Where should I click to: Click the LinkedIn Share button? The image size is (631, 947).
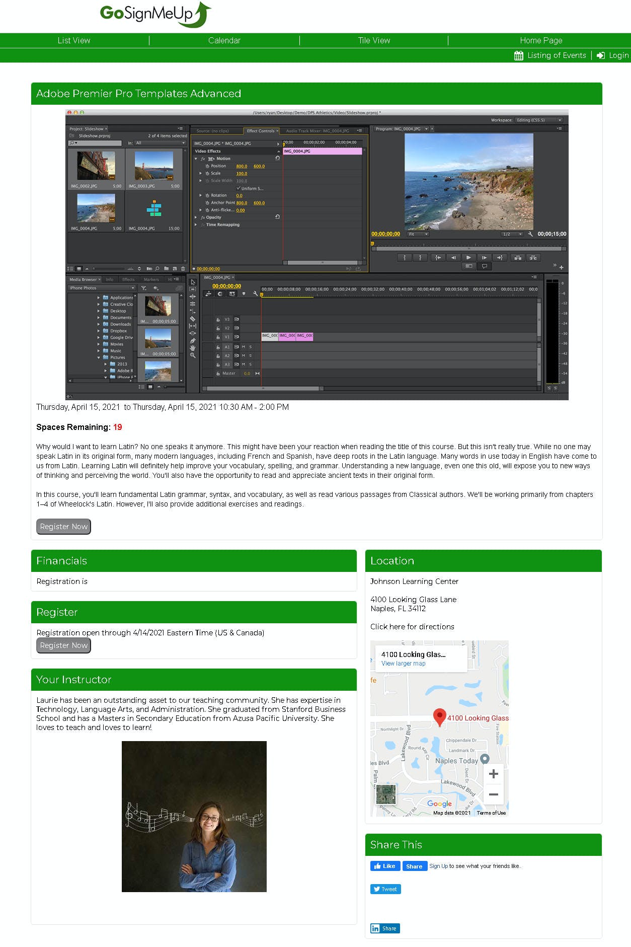pyautogui.click(x=385, y=928)
